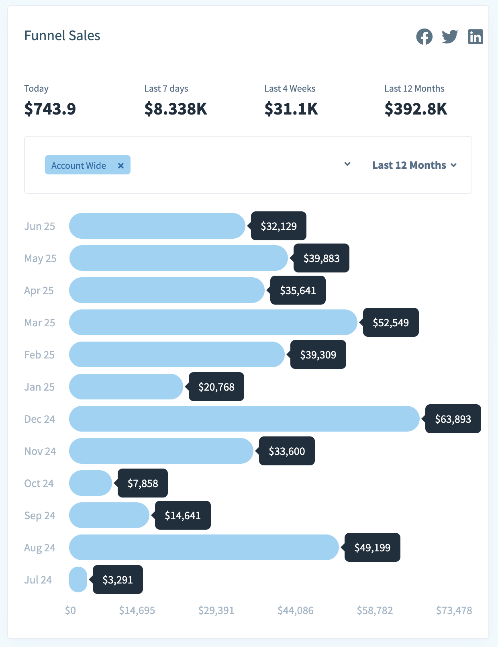Viewport: 498px width, 647px height.
Task: Click the Today sales total $743.9
Action: pyautogui.click(x=50, y=109)
